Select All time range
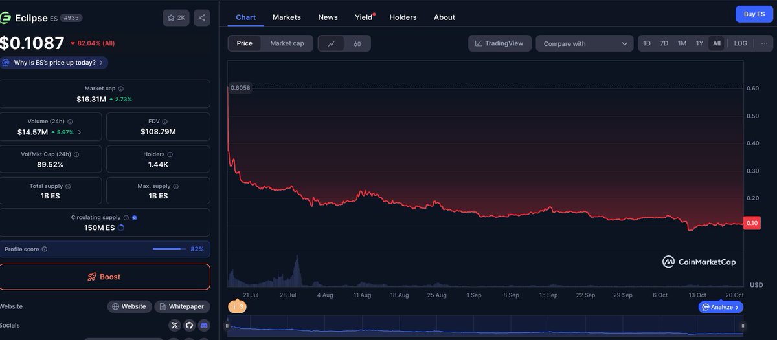The width and height of the screenshot is (777, 340). (717, 43)
